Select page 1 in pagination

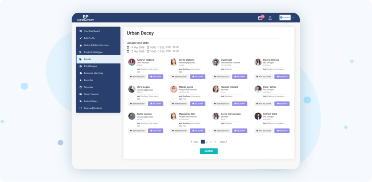[x=203, y=142]
